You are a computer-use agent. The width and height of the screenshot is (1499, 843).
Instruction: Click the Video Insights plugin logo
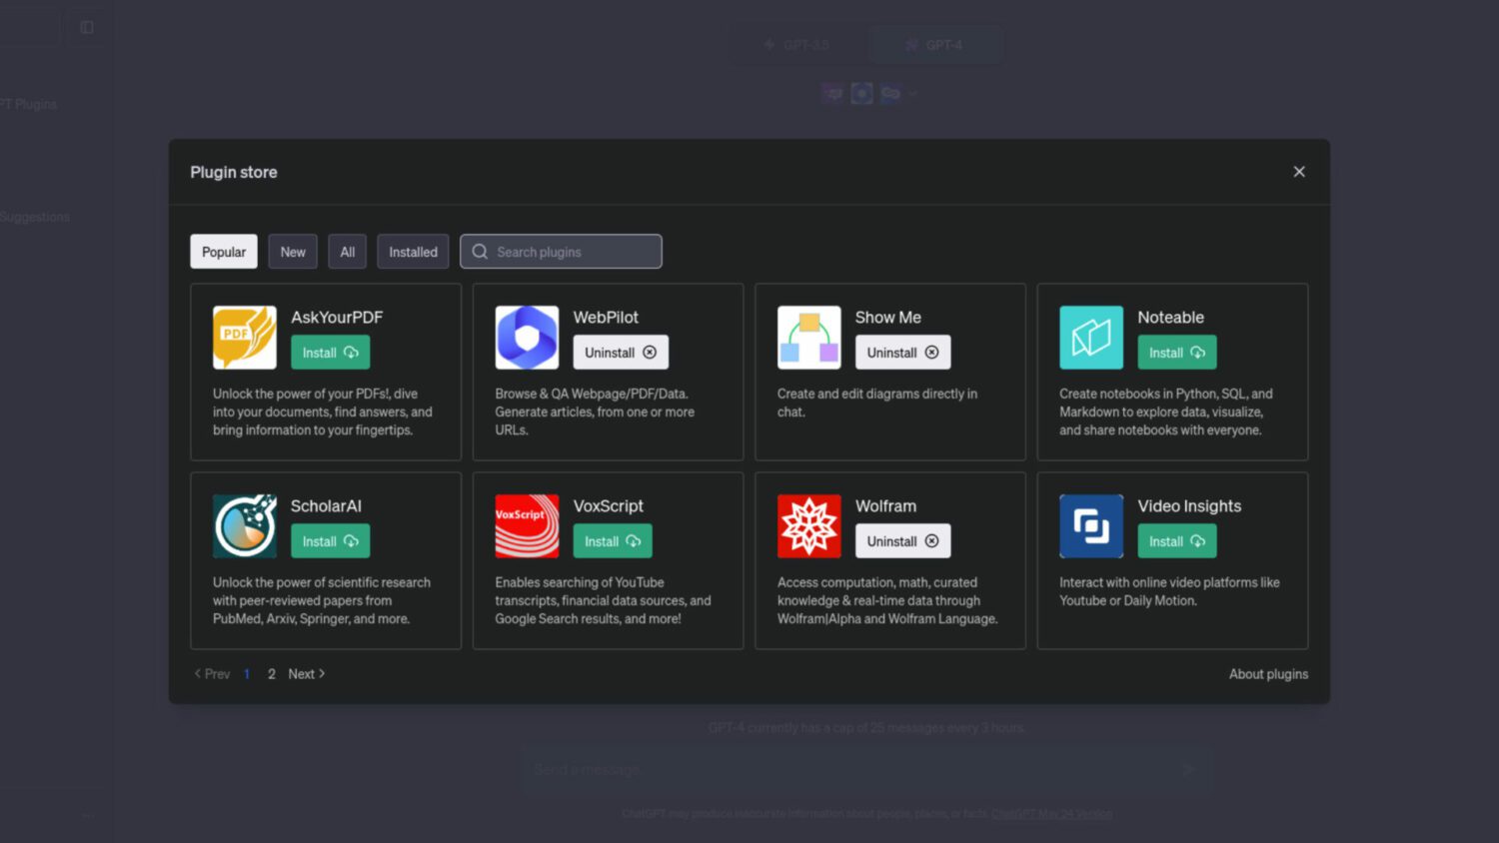point(1091,526)
